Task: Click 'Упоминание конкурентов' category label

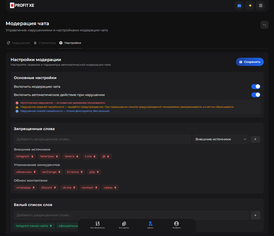Action: (x=37, y=165)
